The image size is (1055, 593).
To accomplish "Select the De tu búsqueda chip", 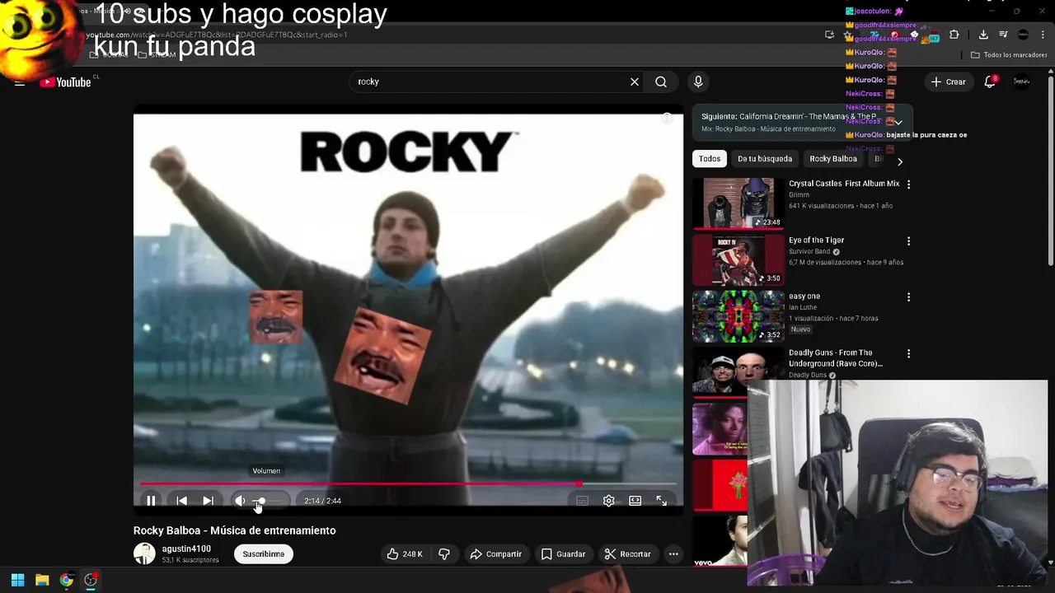I will [x=765, y=159].
